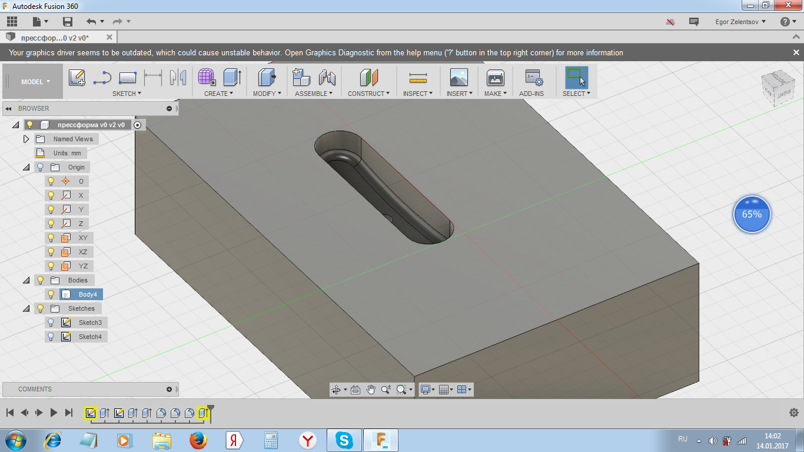Image resolution: width=804 pixels, height=452 pixels.
Task: Jump to timeline beginning
Action: tap(10, 413)
